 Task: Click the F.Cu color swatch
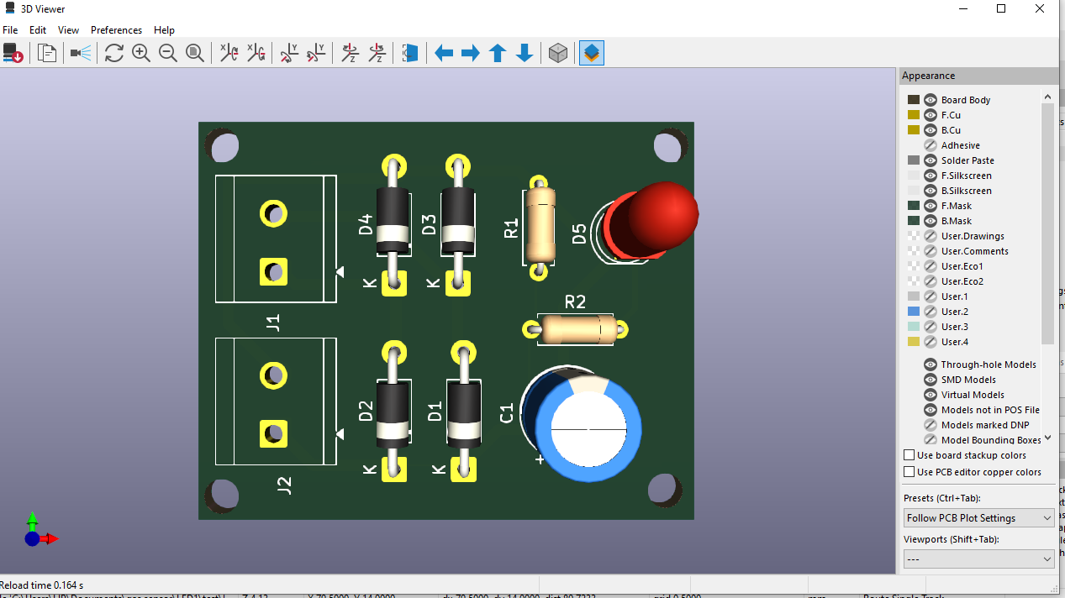(914, 115)
